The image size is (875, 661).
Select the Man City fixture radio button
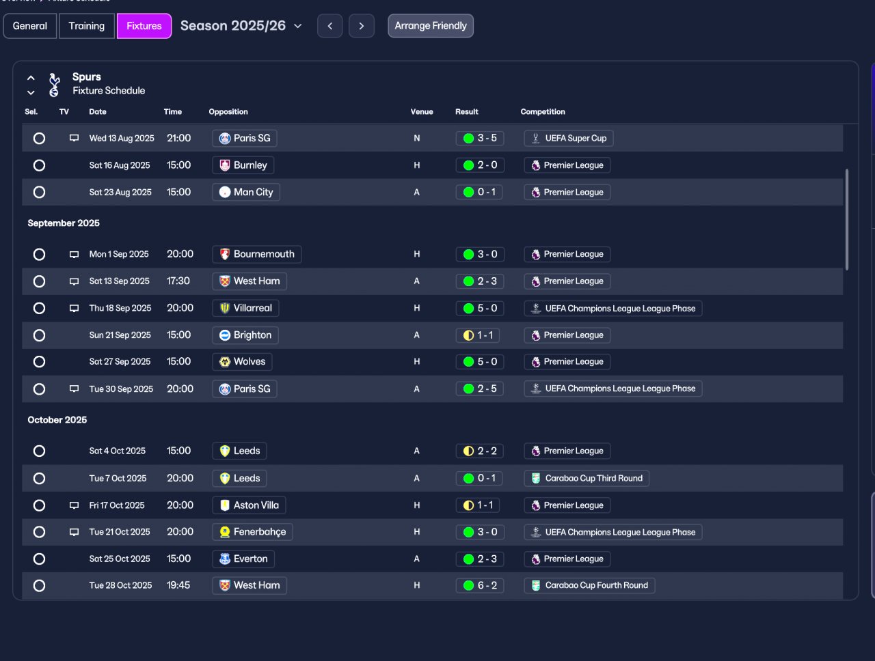click(x=39, y=193)
